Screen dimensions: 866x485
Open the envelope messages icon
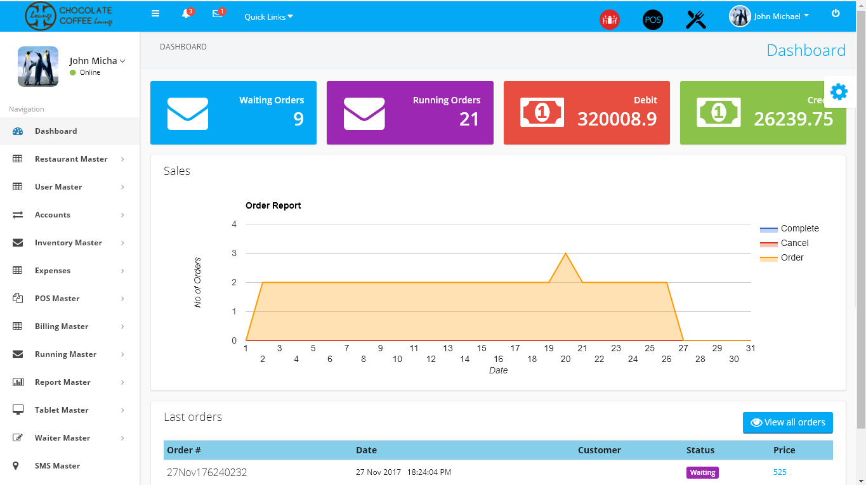[218, 14]
